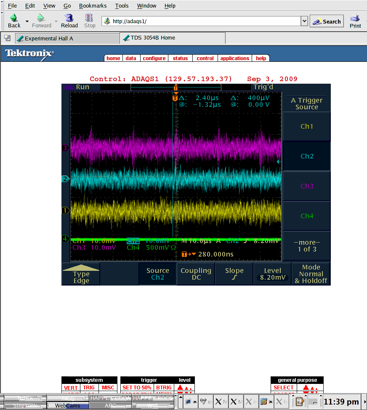Expand the URL bar dropdown arrow

coord(304,21)
